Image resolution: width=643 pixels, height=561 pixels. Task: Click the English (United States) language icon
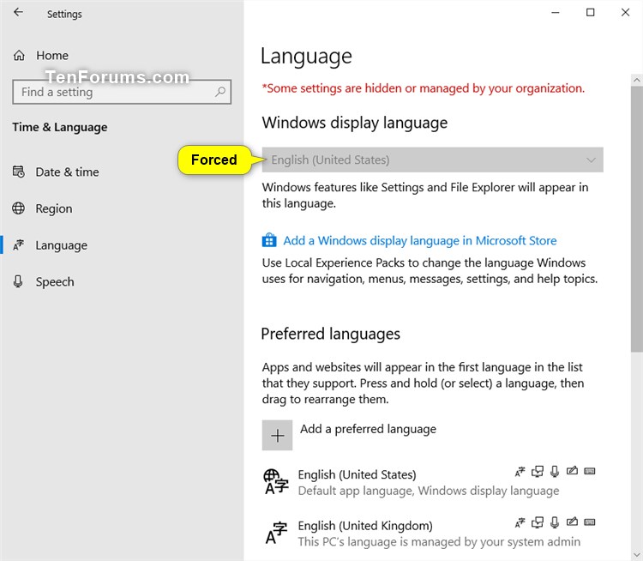coord(276,482)
